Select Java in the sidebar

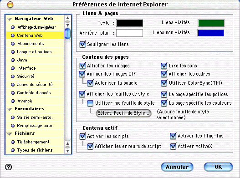tap(35, 60)
